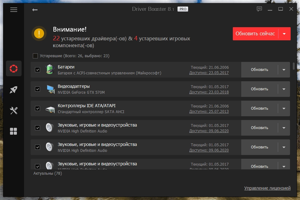This screenshot has height=200, width=300.
Task: Open update dropdown for second NVIDIA Audio
Action: (284, 147)
